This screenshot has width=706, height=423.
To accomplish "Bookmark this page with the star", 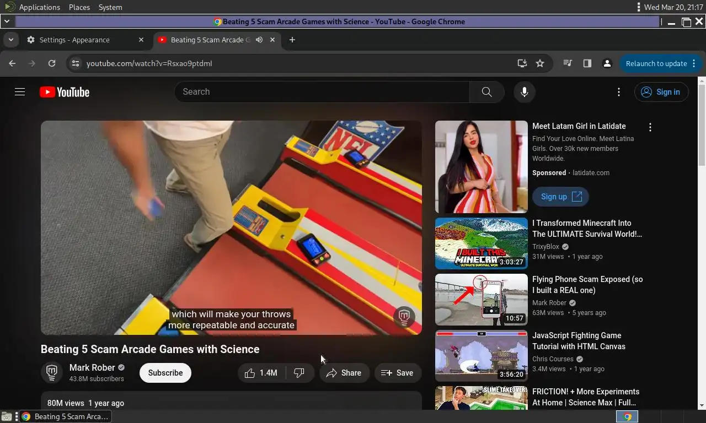I will point(540,63).
